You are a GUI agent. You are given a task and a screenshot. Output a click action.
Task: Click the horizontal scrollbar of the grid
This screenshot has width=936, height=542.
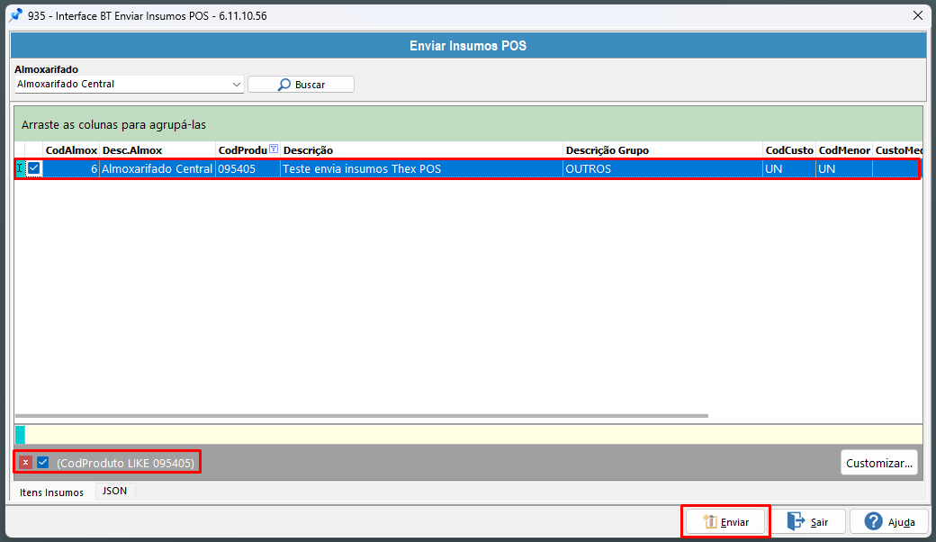[x=362, y=415]
